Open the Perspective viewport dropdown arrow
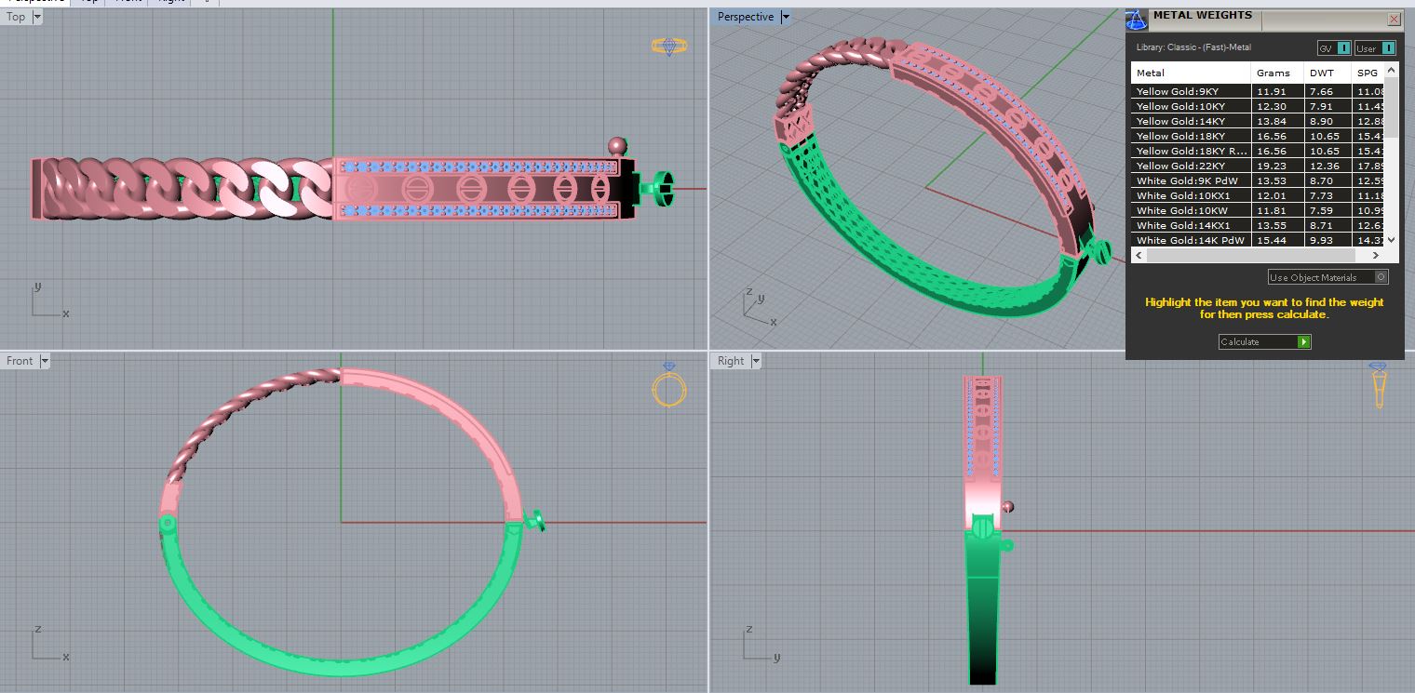 click(x=785, y=17)
